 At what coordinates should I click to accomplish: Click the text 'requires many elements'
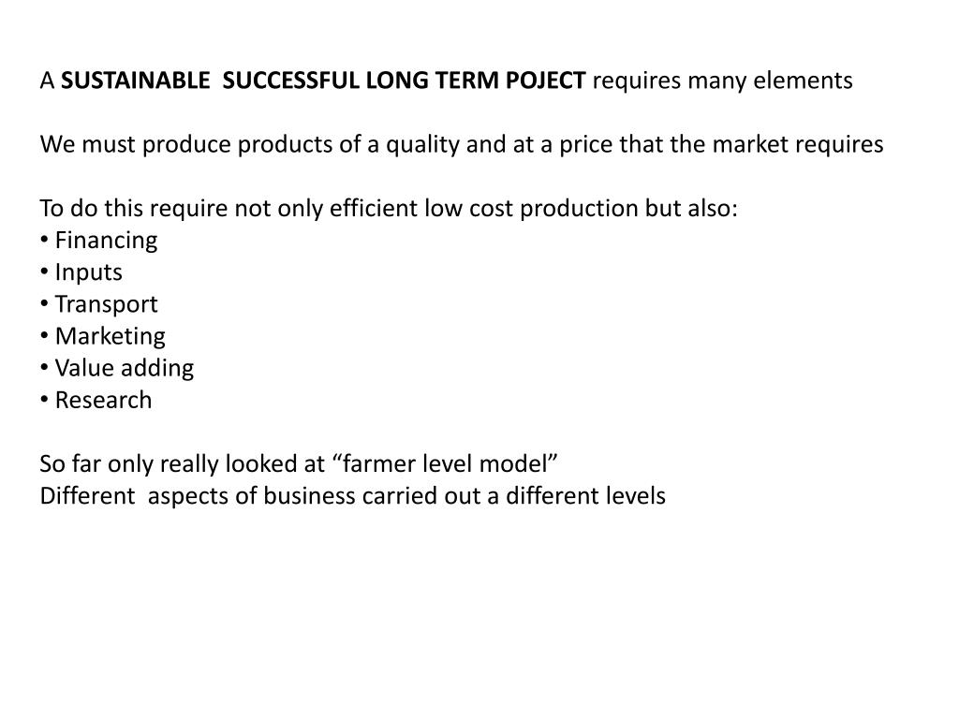[722, 81]
